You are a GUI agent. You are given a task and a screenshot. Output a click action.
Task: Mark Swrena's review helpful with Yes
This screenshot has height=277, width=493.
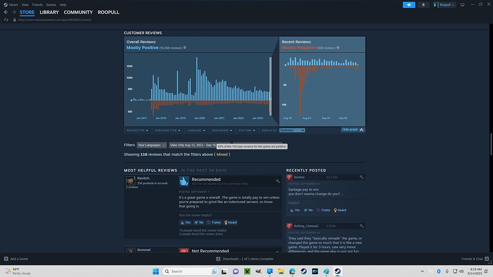(x=295, y=210)
